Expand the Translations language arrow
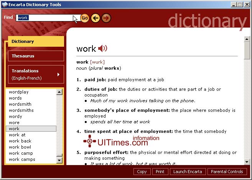The width and height of the screenshot is (252, 180). [58, 74]
